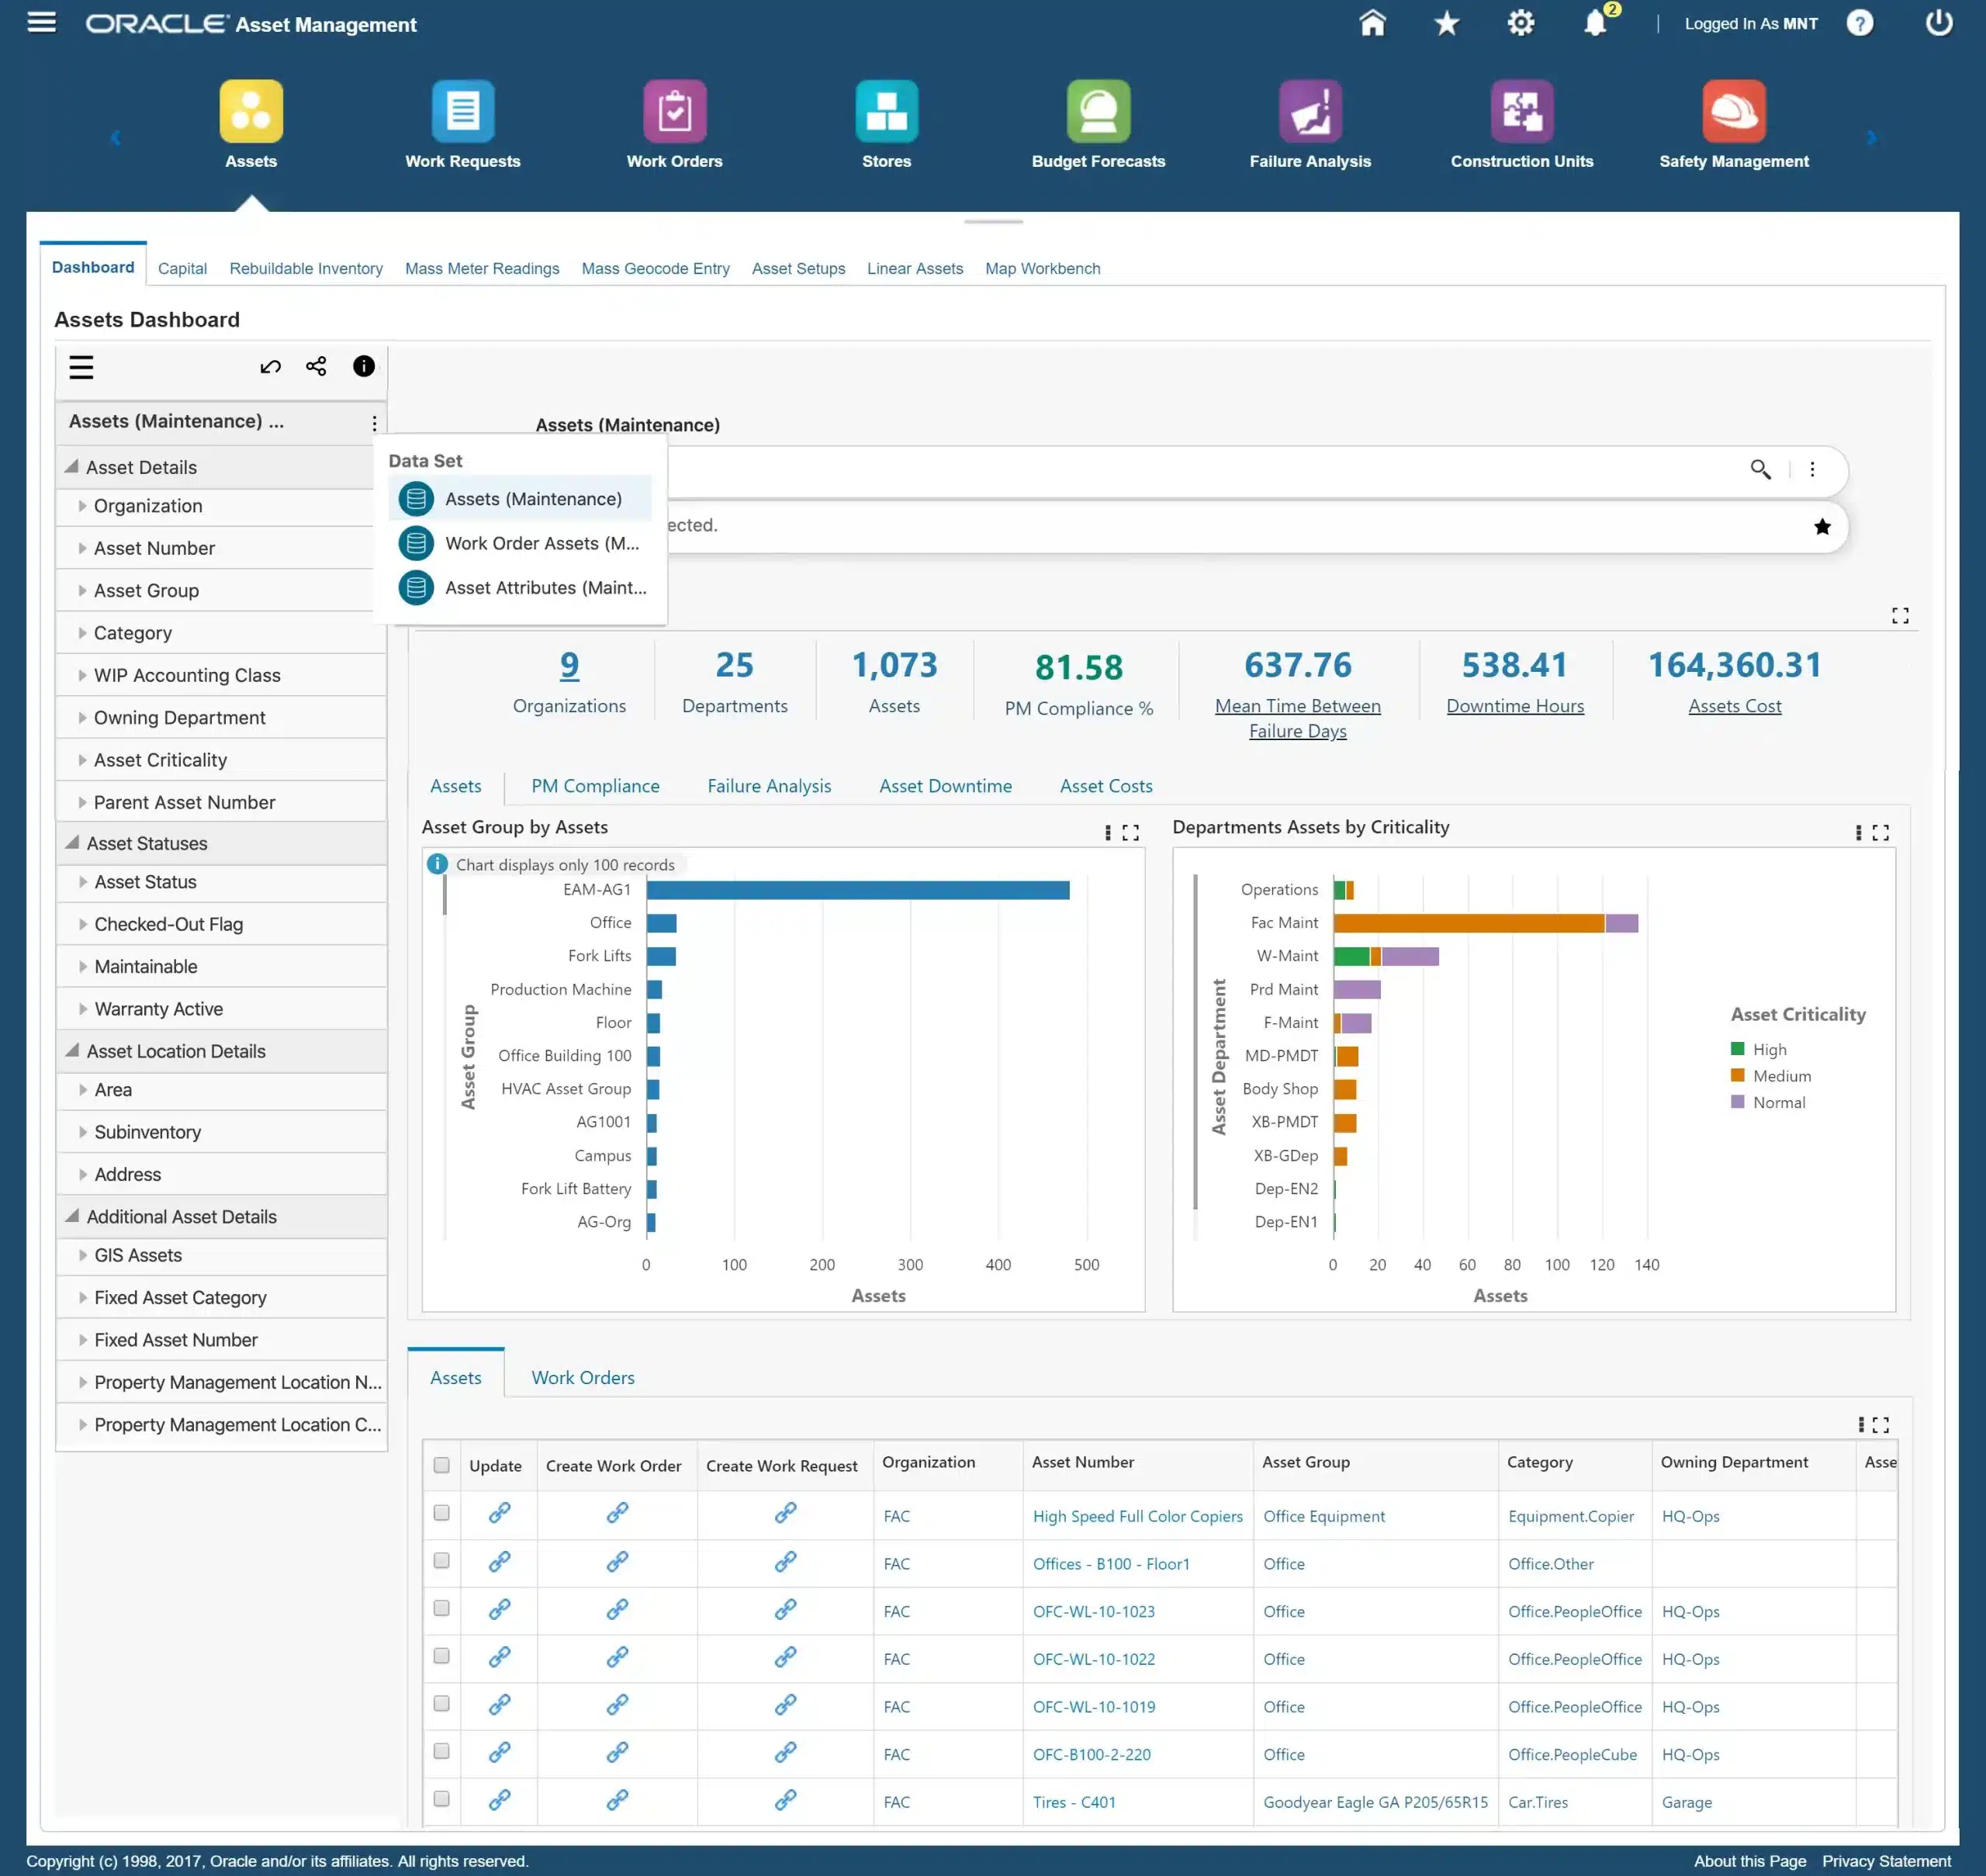The height and width of the screenshot is (1876, 1986).
Task: Open the PM Compliance chart tab
Action: (x=595, y=786)
